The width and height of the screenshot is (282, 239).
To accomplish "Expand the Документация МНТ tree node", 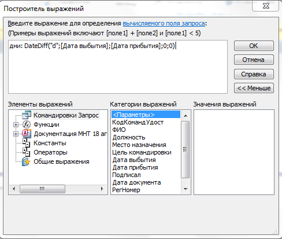I will tap(16, 134).
